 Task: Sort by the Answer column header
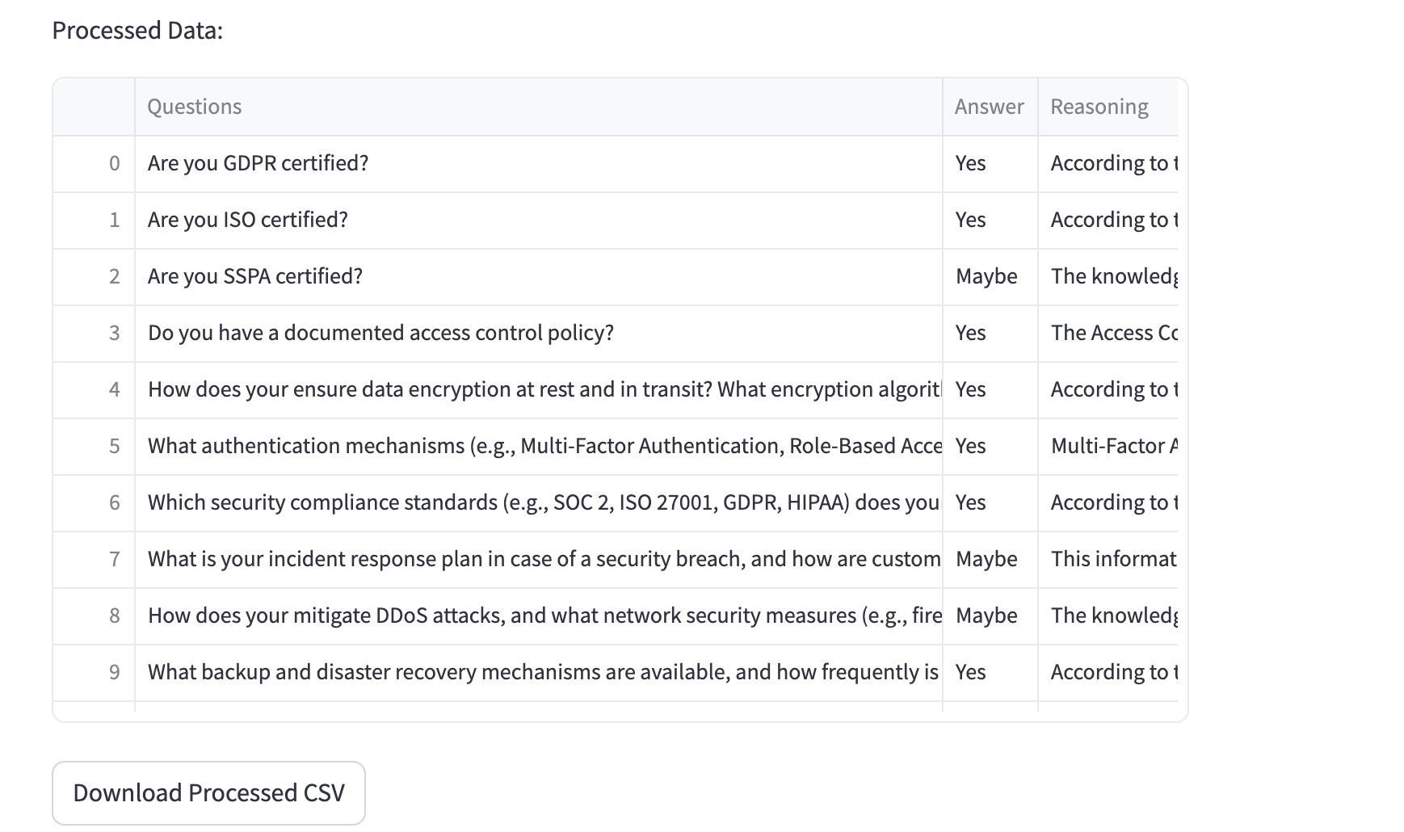click(989, 107)
